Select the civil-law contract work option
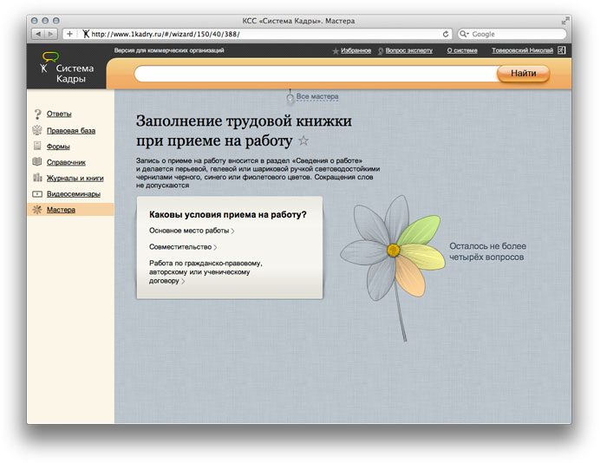 tap(205, 271)
